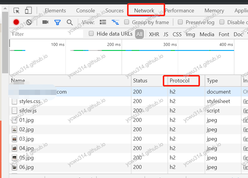Image resolution: width=248 pixels, height=178 pixels.
Task: Select the XHR request filter
Action: click(x=154, y=34)
